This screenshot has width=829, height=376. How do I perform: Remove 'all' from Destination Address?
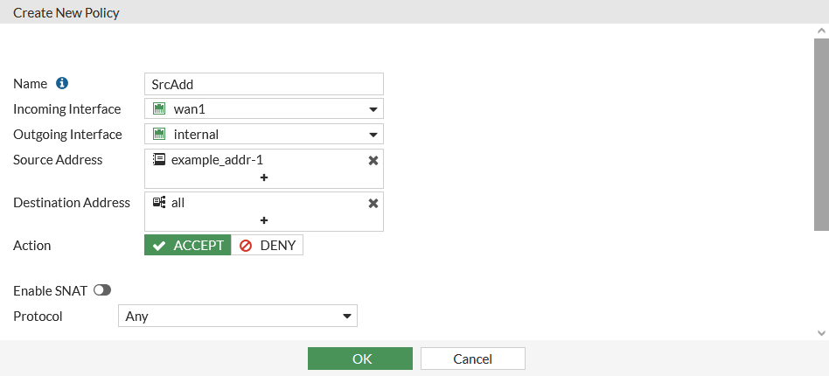(373, 203)
